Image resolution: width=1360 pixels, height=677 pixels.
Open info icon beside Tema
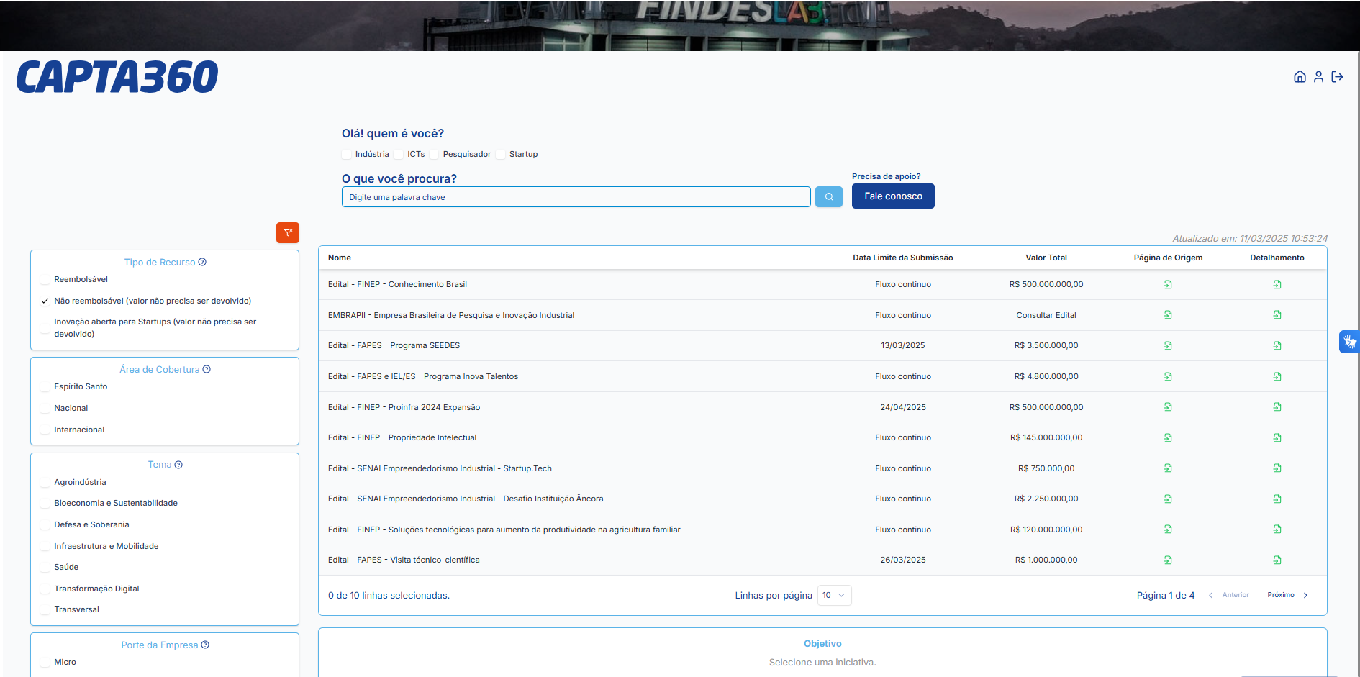(178, 465)
